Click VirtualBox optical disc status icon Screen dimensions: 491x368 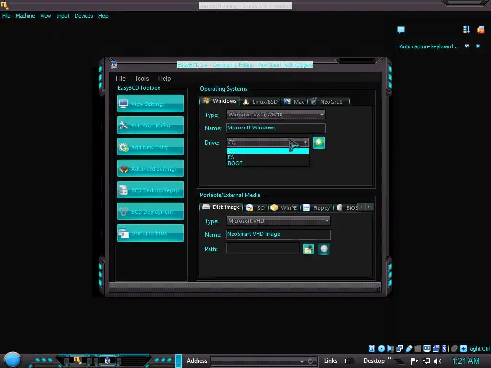(381, 349)
